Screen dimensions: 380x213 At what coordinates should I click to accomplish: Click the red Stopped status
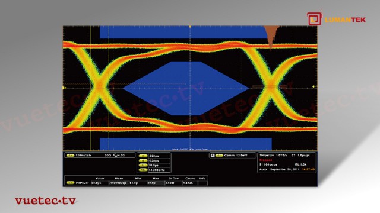click(265, 160)
